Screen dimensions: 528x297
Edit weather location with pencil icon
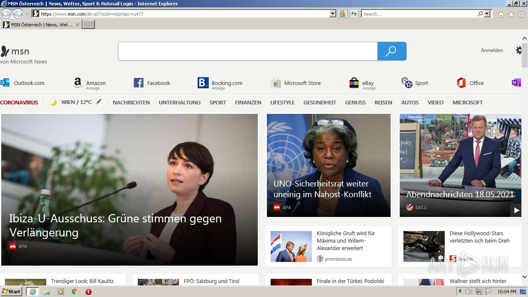point(99,102)
